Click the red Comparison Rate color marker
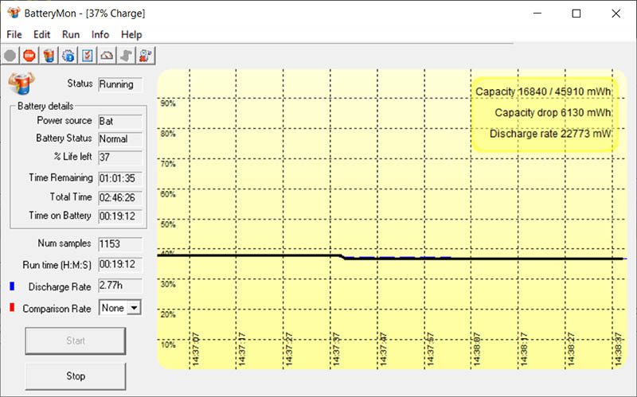The image size is (637, 397). click(12, 307)
